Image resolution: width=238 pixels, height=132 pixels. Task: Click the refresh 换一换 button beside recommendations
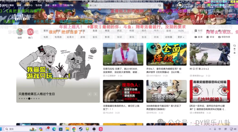(235, 49)
